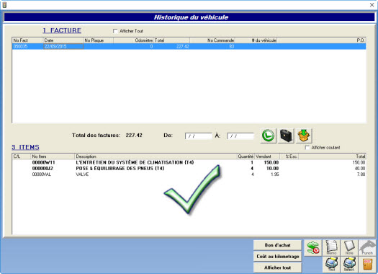Click the 7.80 item total
Screen dimensions: 378x274
point(361,174)
